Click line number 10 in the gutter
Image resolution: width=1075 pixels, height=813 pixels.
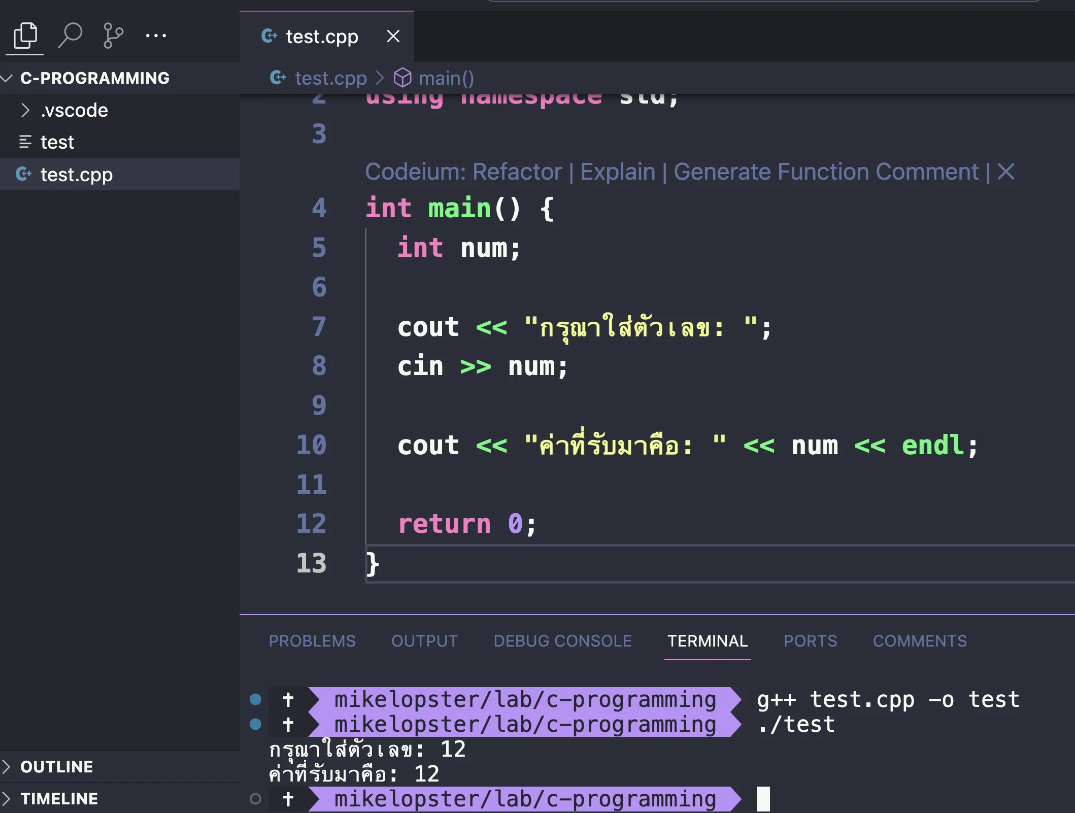point(312,445)
